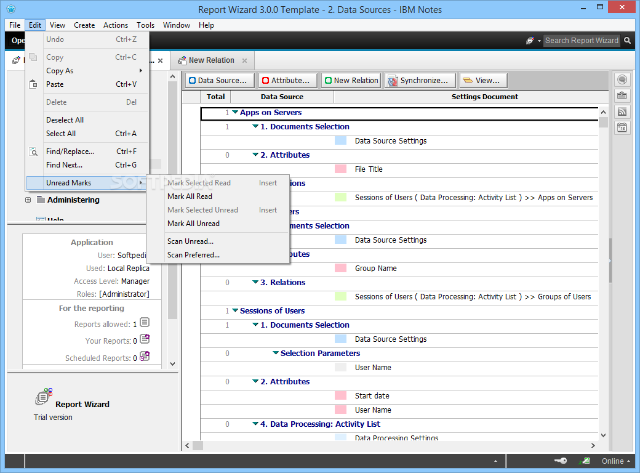Click blue swatch beside first Data Source Settings
Viewport: 640px width, 473px height.
point(340,140)
